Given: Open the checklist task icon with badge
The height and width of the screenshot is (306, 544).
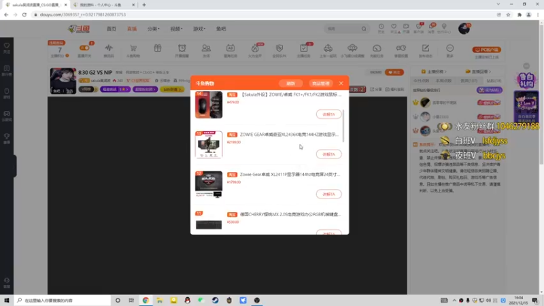Looking at the screenshot, I should pyautogui.click(x=303, y=48).
